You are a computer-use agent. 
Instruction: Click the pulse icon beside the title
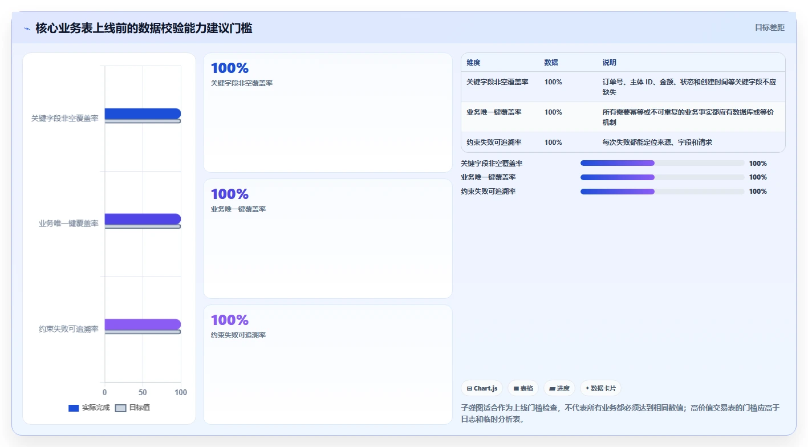[27, 28]
